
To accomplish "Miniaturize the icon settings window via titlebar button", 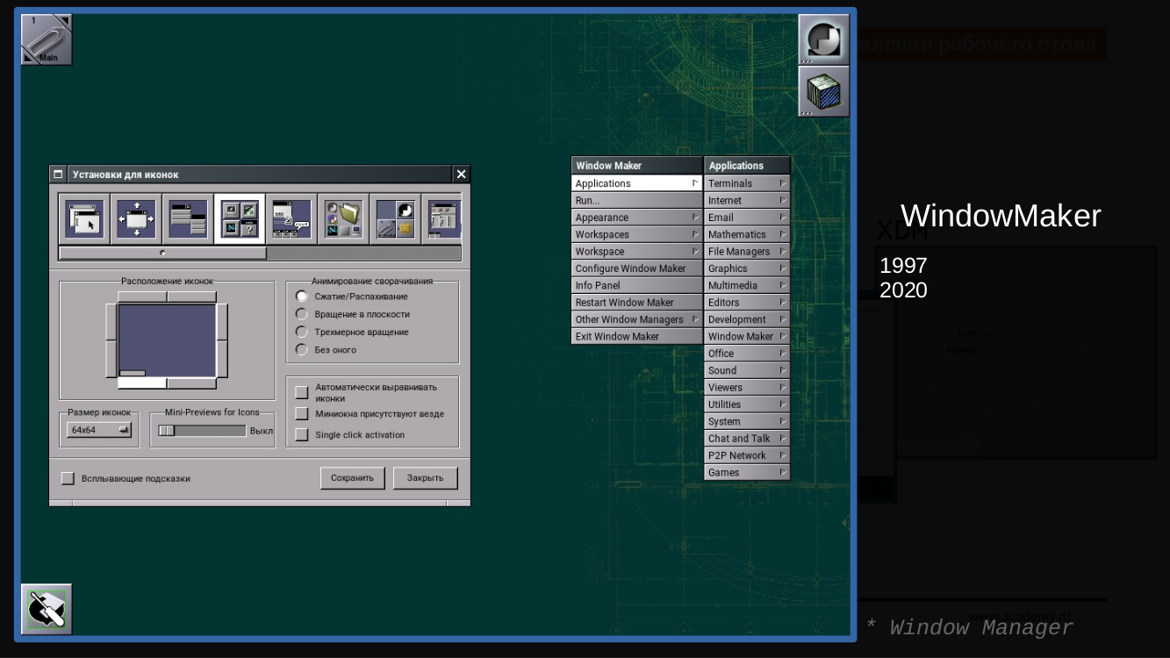I will [59, 175].
